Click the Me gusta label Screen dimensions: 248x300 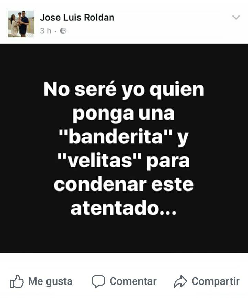50,281
